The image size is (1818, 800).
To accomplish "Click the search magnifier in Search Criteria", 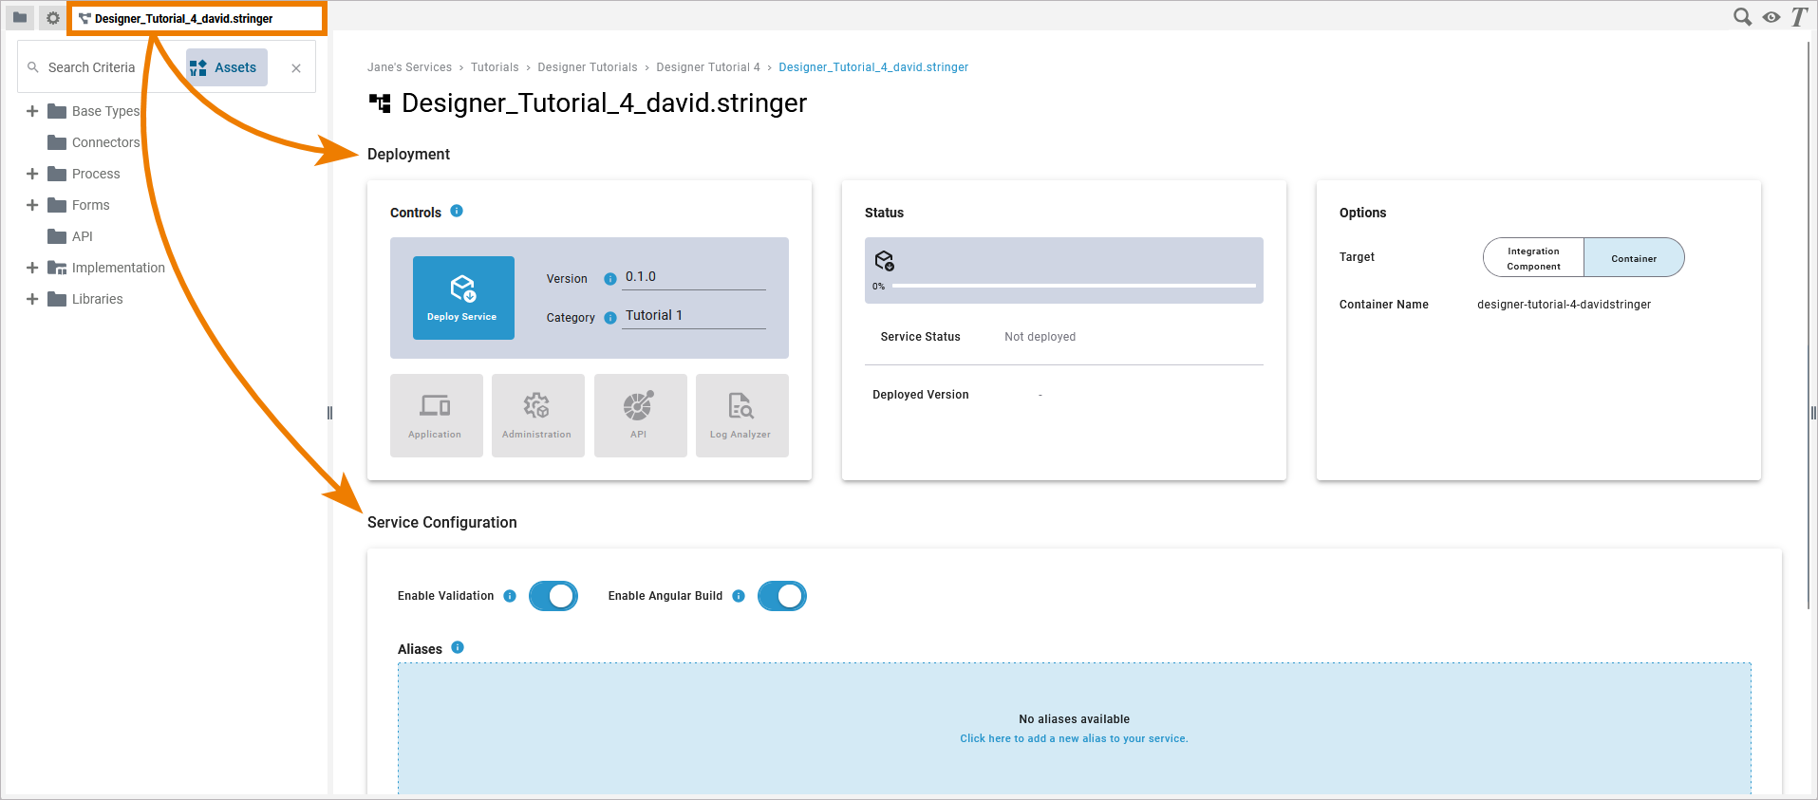I will pyautogui.click(x=33, y=67).
